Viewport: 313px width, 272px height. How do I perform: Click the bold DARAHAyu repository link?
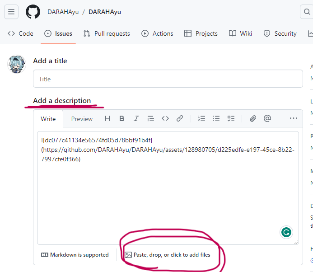click(x=105, y=12)
